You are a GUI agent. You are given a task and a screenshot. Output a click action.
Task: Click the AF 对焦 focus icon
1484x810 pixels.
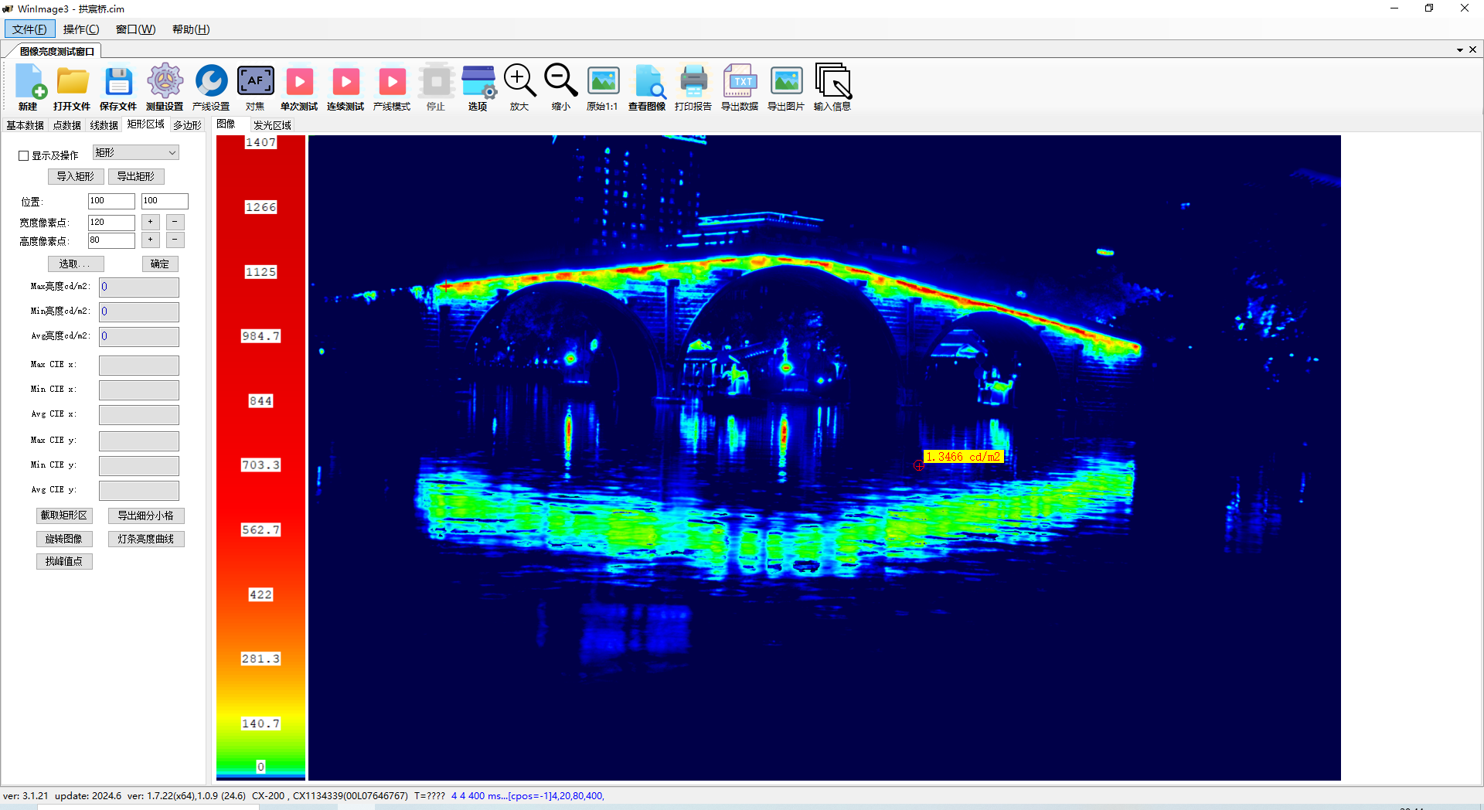pyautogui.click(x=255, y=87)
